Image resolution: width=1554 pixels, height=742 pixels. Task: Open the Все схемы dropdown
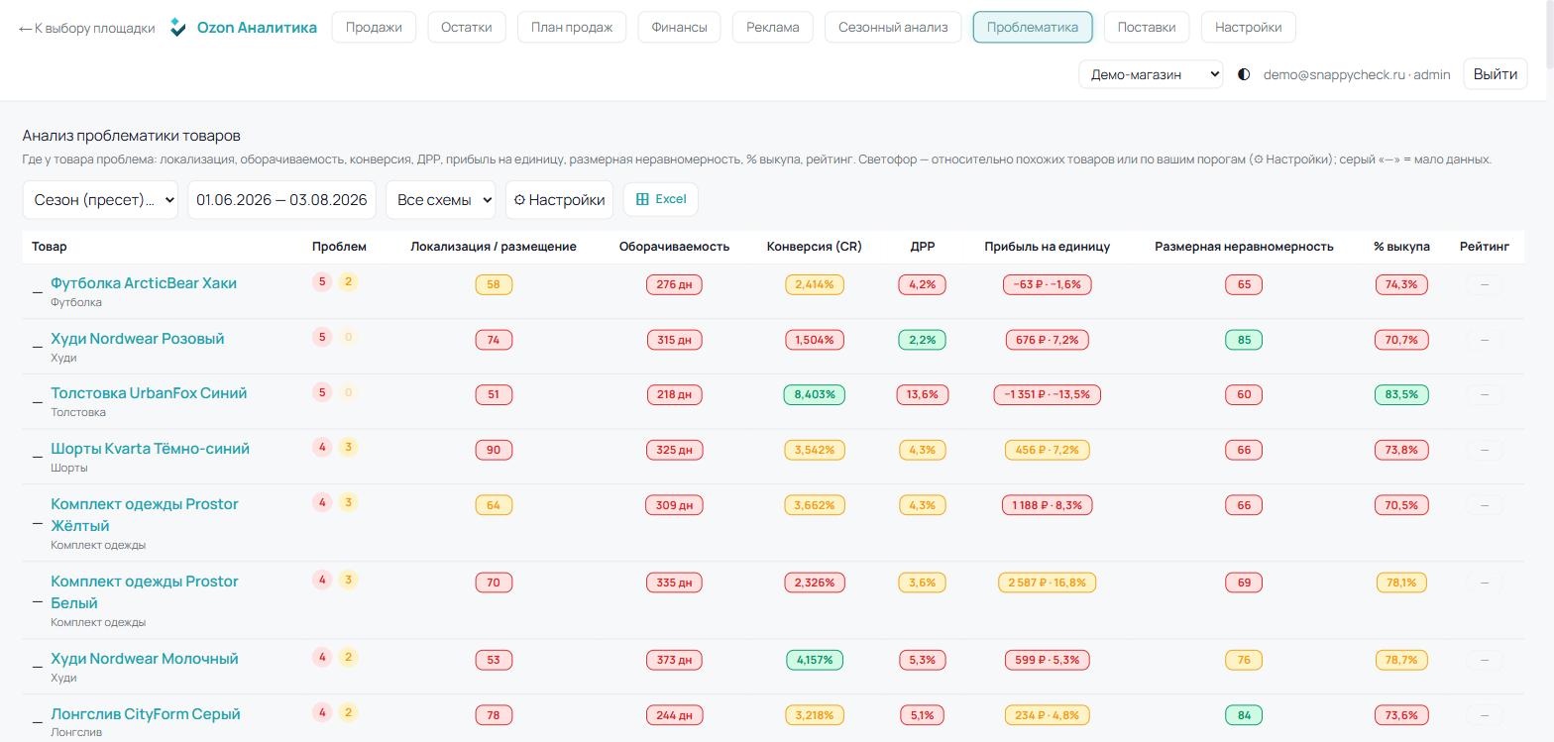[441, 200]
